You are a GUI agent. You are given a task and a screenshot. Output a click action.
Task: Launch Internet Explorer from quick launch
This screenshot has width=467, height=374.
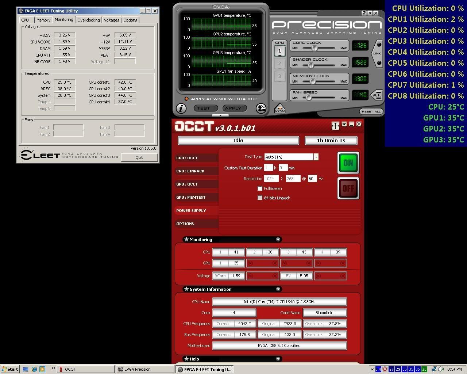(x=34, y=369)
